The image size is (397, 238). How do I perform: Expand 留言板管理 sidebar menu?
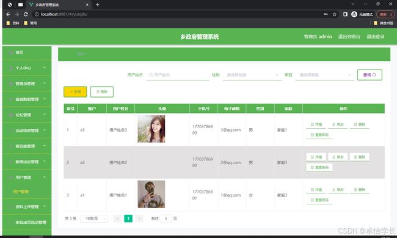tap(27, 146)
